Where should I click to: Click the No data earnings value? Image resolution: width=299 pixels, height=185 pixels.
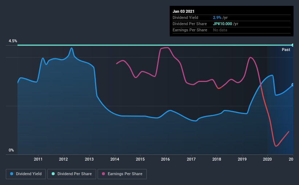pos(220,30)
